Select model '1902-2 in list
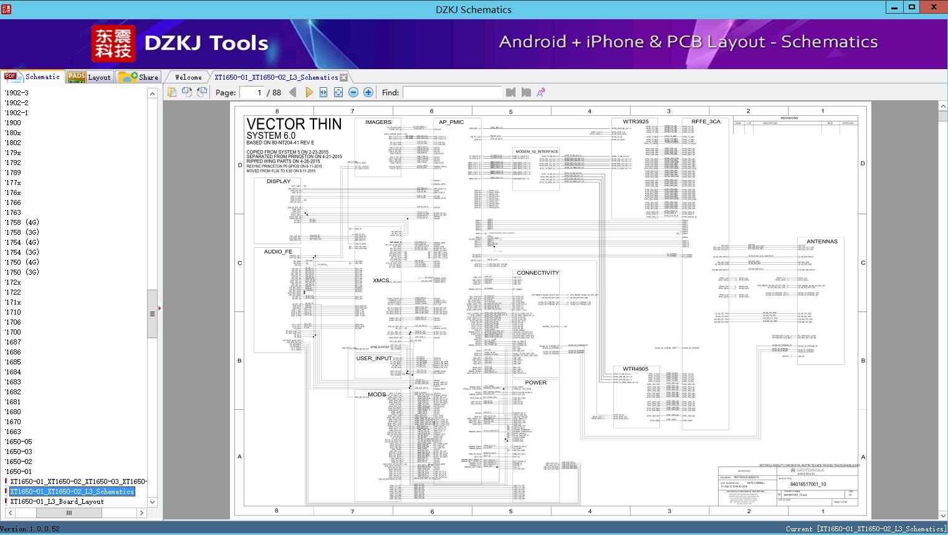This screenshot has height=535, width=948. (16, 103)
